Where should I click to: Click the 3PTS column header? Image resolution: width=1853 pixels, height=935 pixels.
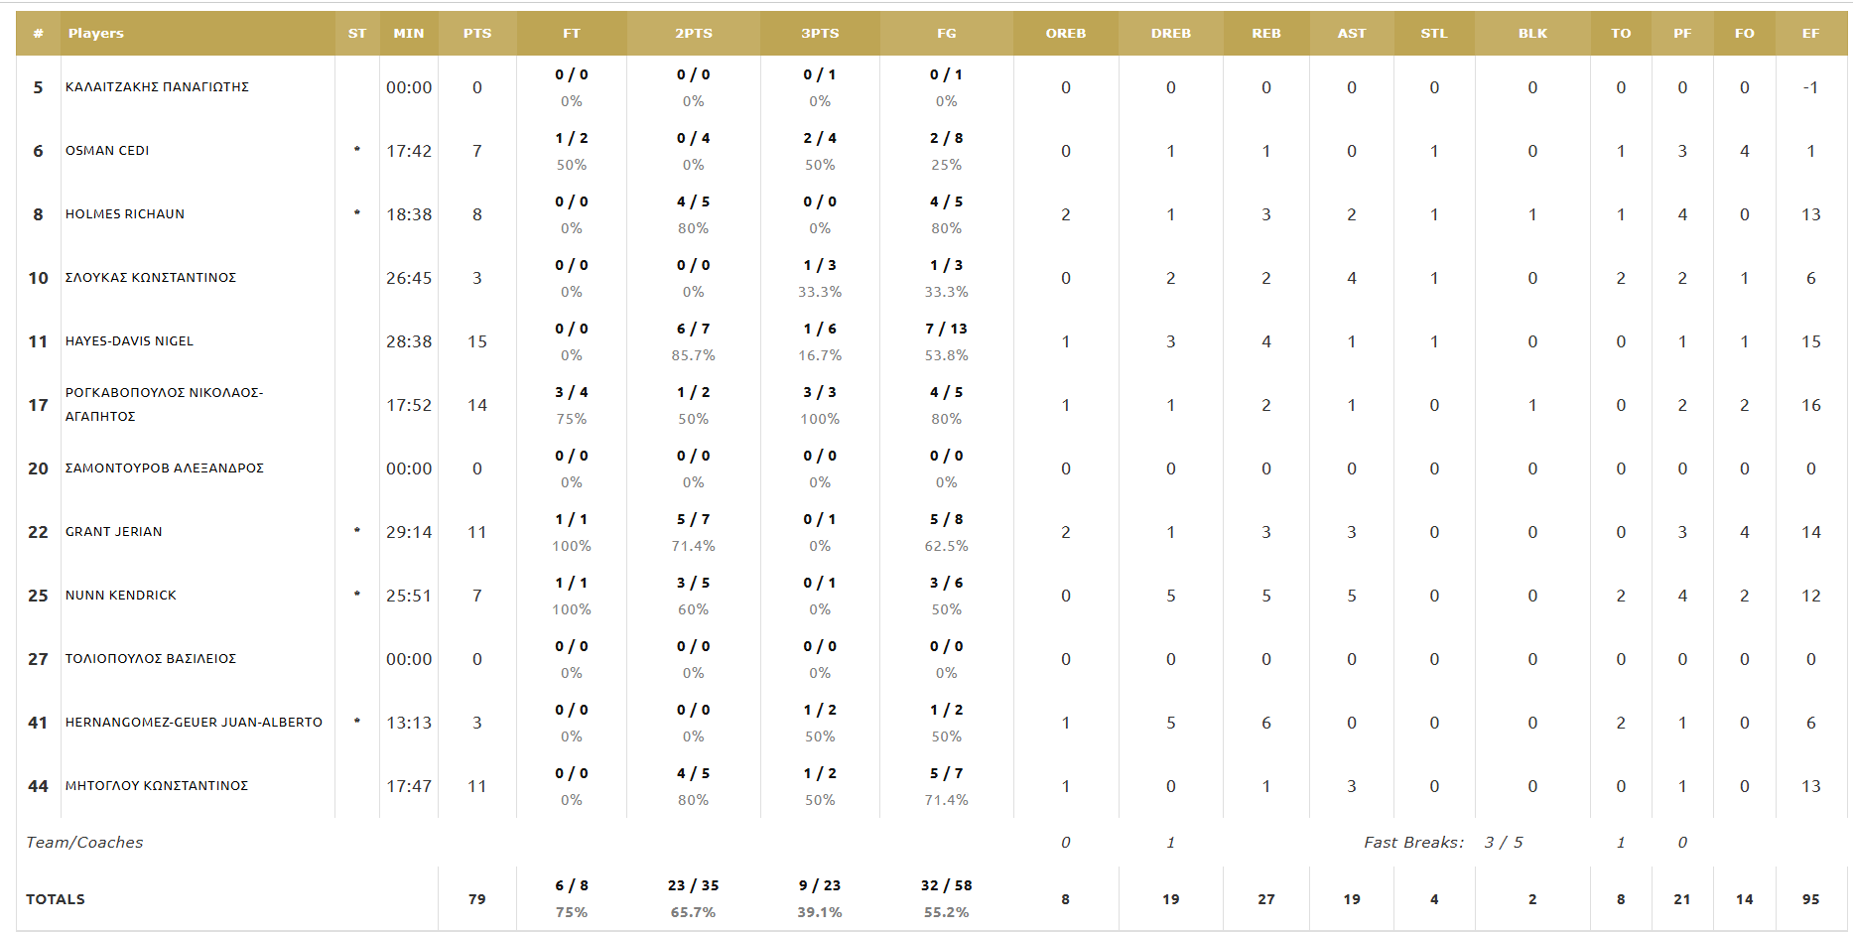820,34
